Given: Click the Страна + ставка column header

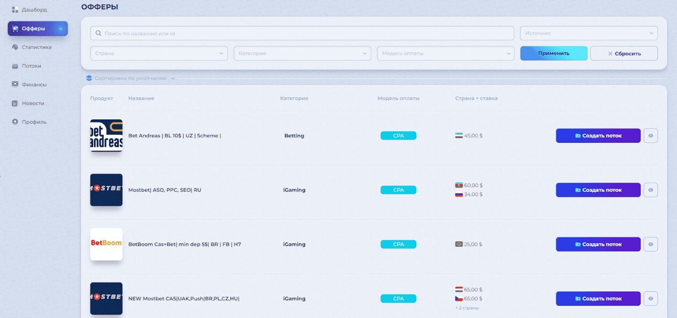Looking at the screenshot, I should (x=476, y=98).
